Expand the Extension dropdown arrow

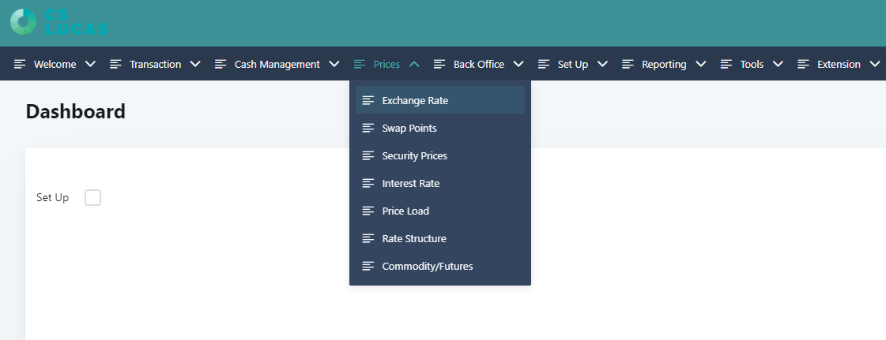coord(875,64)
